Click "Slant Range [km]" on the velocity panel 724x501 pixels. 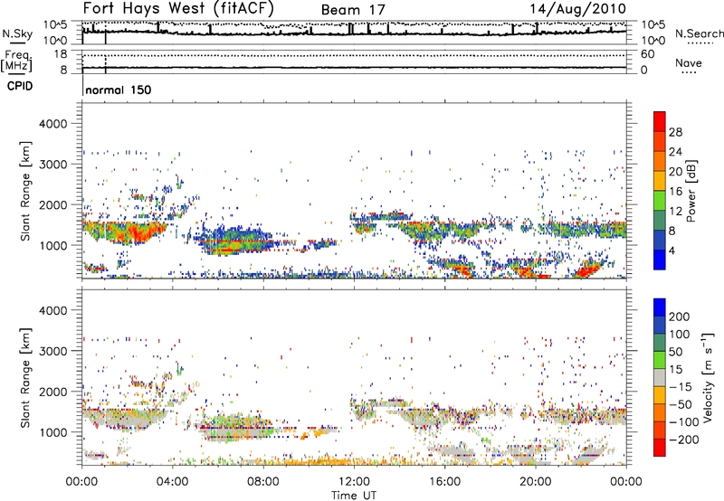pyautogui.click(x=25, y=377)
